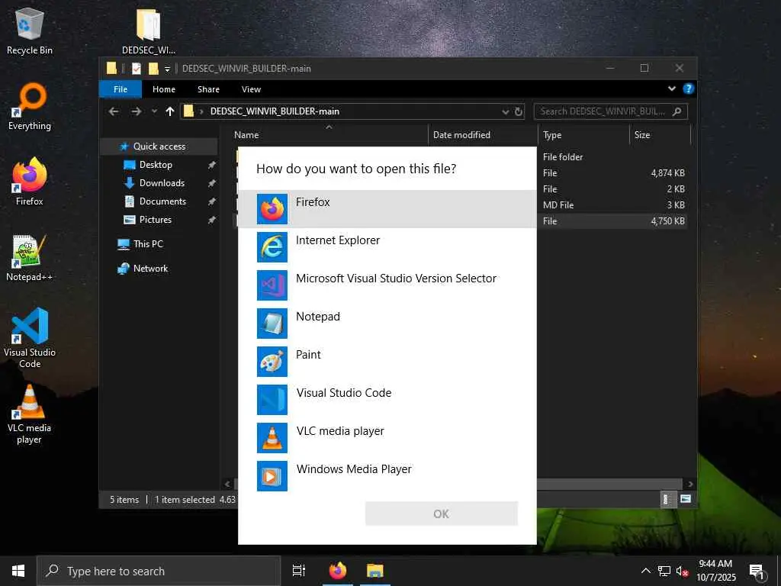781x586 pixels.
Task: Pick Visual Studio Code icon in dialog
Action: click(272, 400)
